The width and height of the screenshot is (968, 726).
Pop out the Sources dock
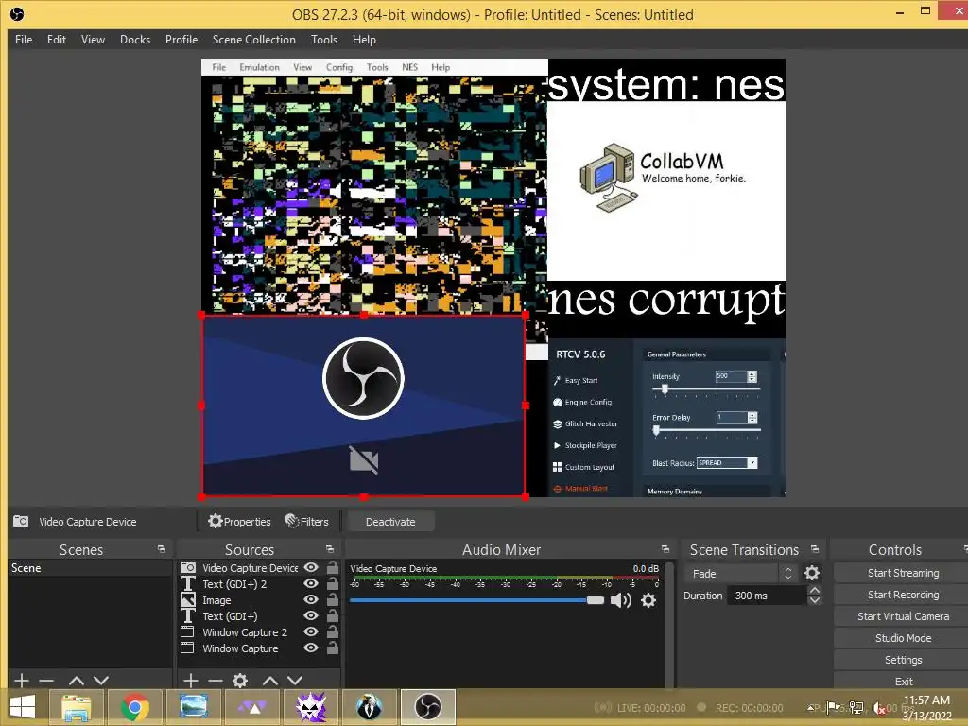click(x=330, y=549)
